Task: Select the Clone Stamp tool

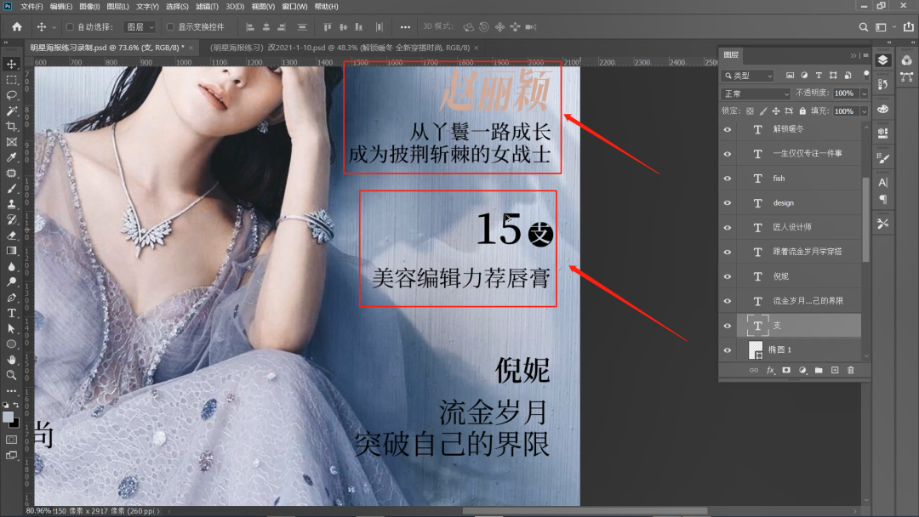Action: point(11,204)
